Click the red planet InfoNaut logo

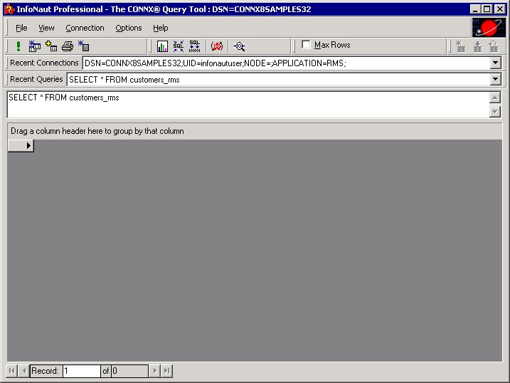(x=489, y=28)
